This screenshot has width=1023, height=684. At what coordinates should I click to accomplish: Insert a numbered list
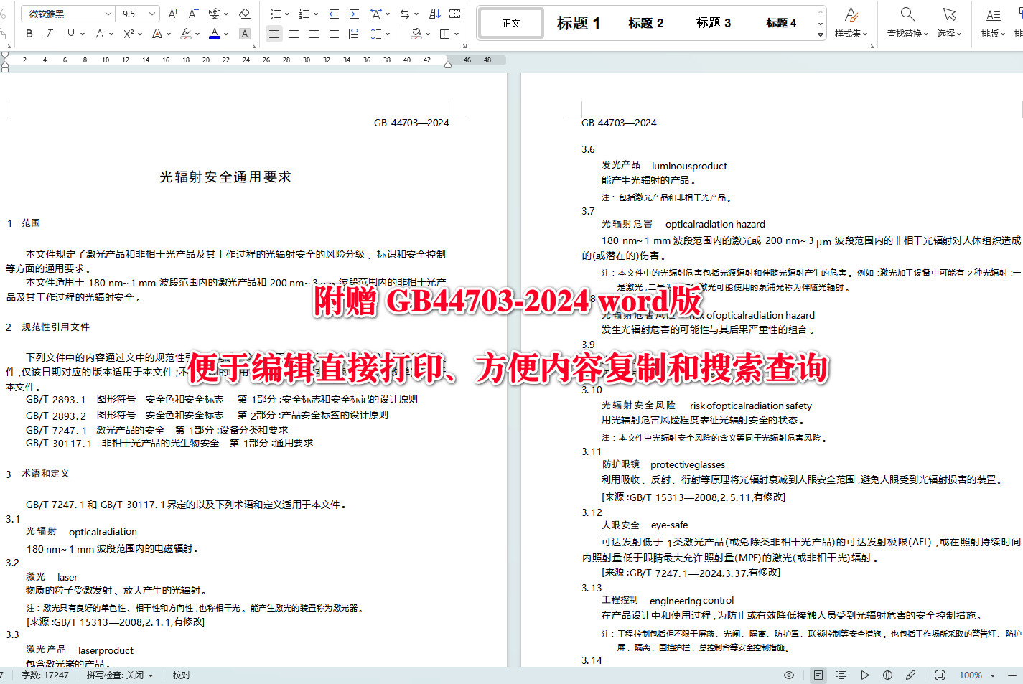[x=304, y=14]
